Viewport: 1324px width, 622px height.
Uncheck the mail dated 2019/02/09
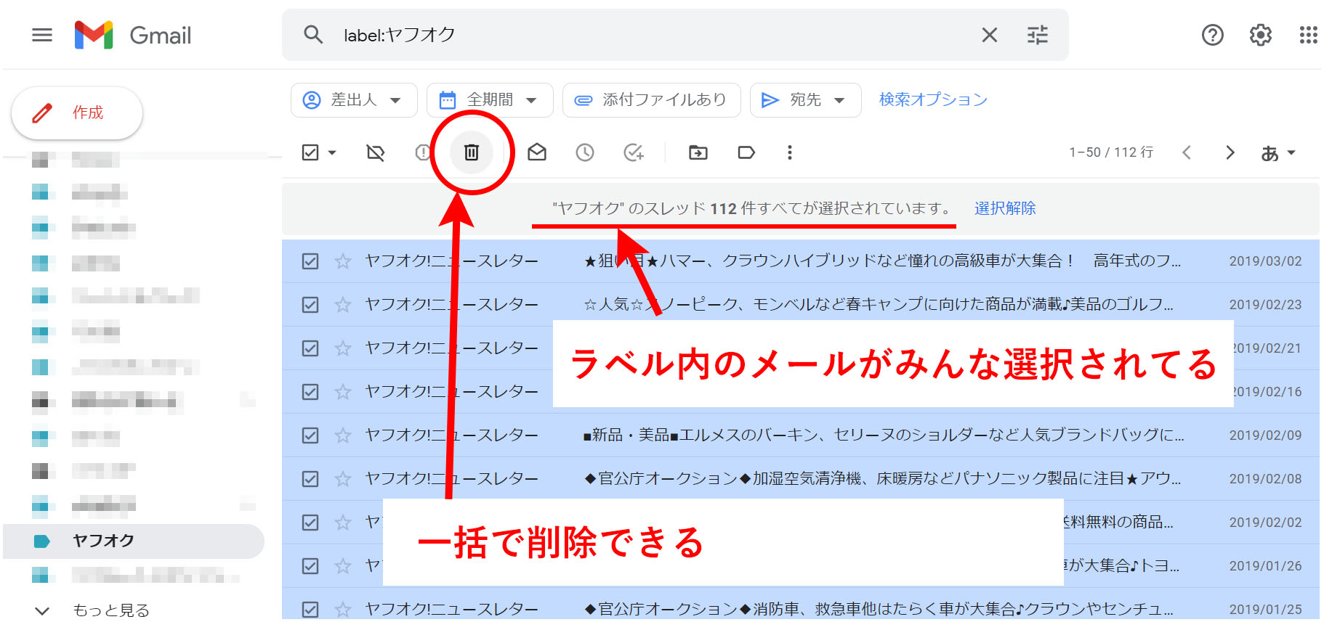pyautogui.click(x=310, y=435)
